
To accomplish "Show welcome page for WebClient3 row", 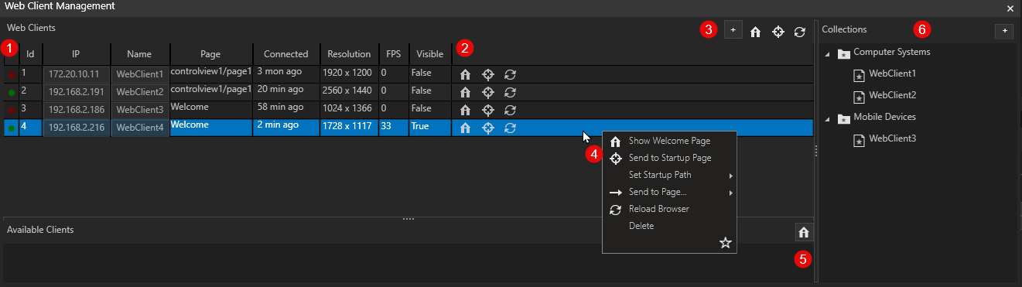I will [465, 110].
